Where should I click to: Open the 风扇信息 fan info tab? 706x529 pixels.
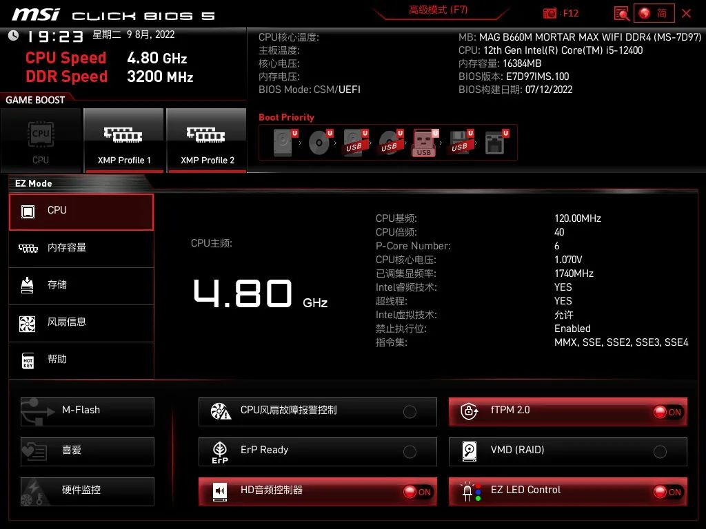click(81, 324)
